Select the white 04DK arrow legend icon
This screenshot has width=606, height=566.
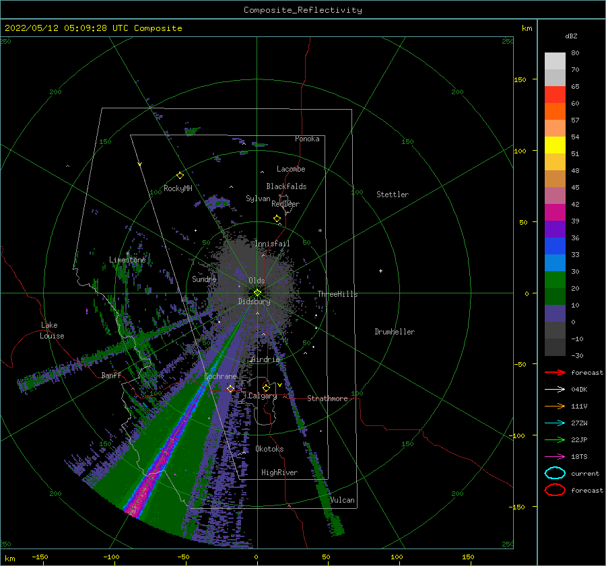coord(555,390)
